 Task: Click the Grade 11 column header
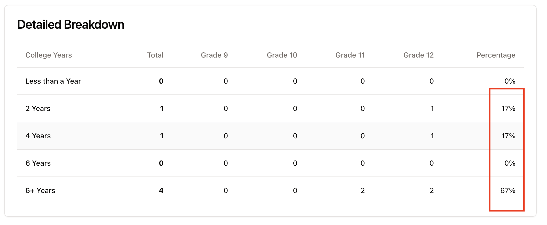point(350,55)
